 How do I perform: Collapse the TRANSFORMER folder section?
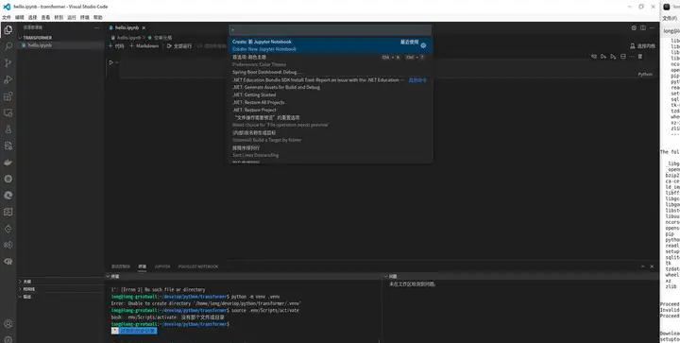click(37, 38)
